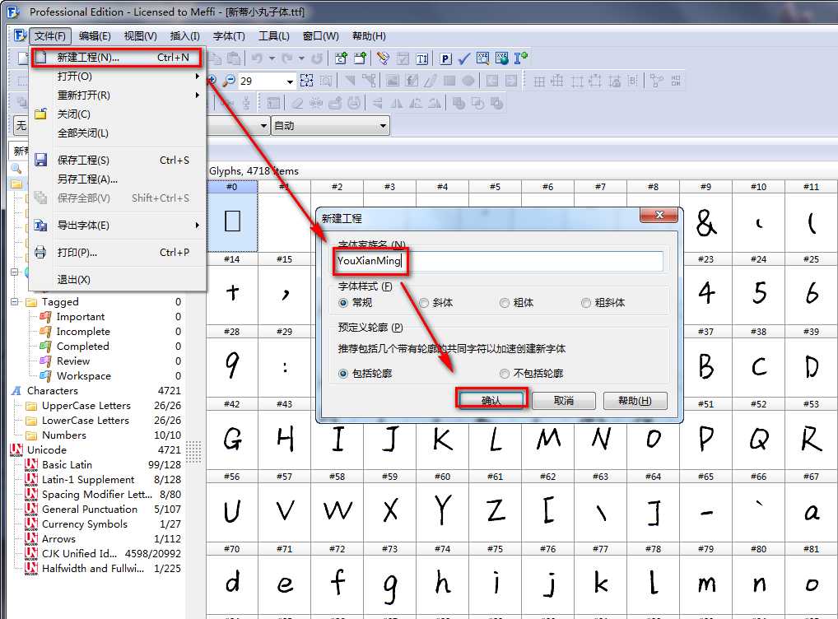
Task: Select the glyph 'G' cell
Action: click(232, 440)
